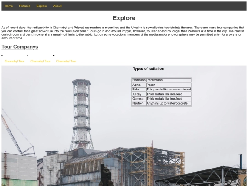Click the Beta table cell
Viewport: 248px width, 186px height.
[139, 90]
